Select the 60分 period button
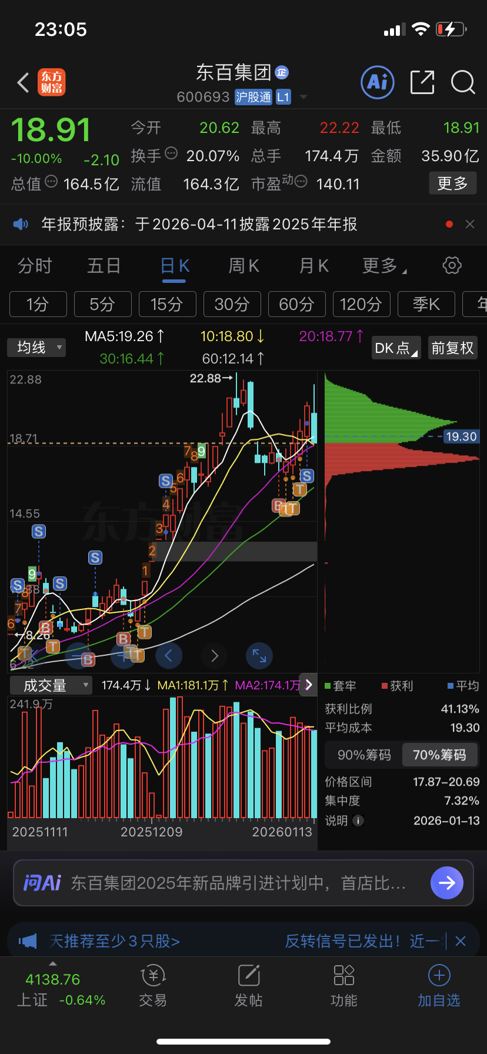Viewport: 487px width, 1054px height. (297, 304)
